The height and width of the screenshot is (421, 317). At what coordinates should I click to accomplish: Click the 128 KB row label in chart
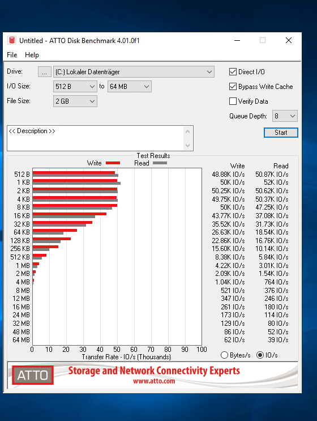coord(20,241)
